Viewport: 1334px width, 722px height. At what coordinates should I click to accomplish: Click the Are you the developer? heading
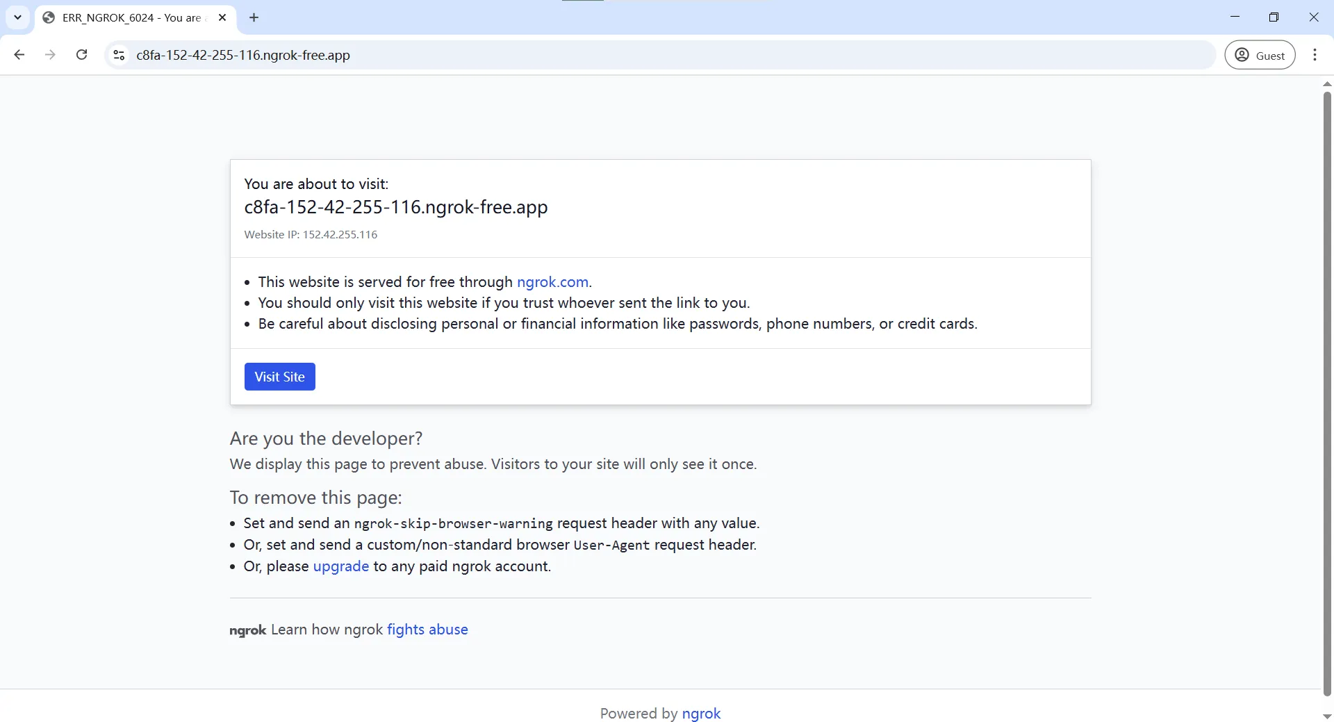326,438
